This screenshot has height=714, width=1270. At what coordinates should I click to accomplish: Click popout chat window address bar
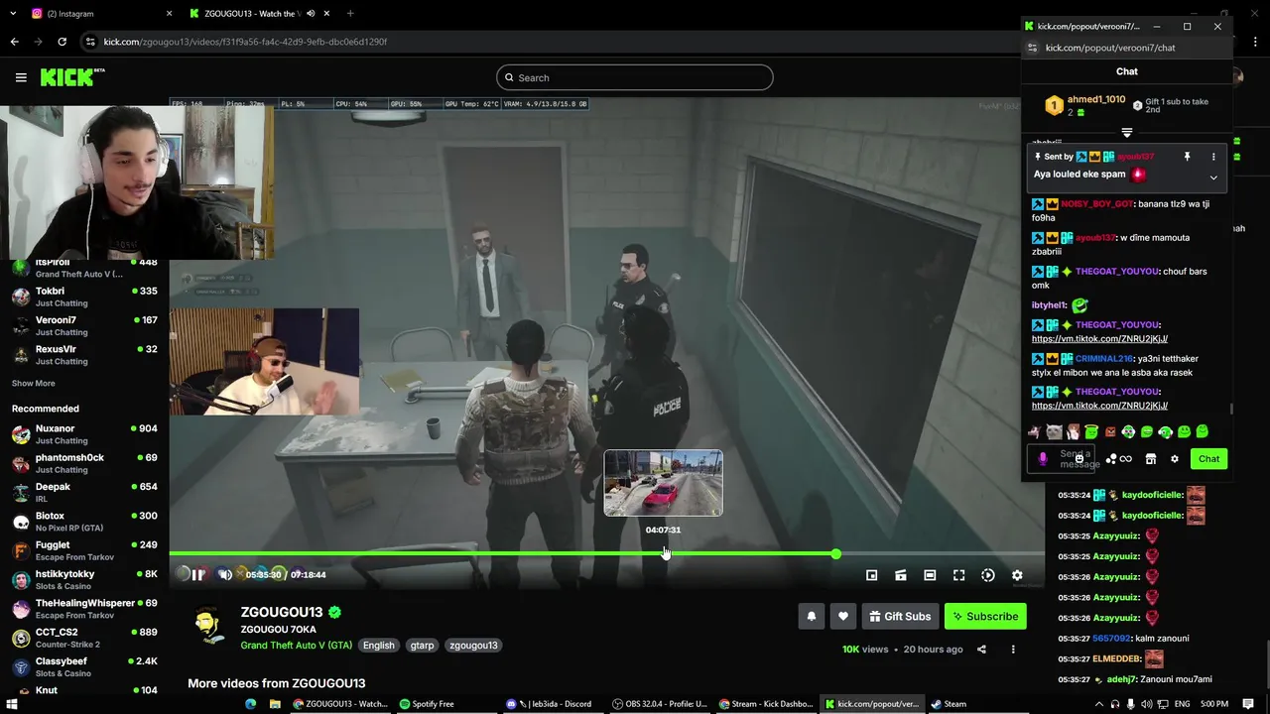click(x=1129, y=48)
